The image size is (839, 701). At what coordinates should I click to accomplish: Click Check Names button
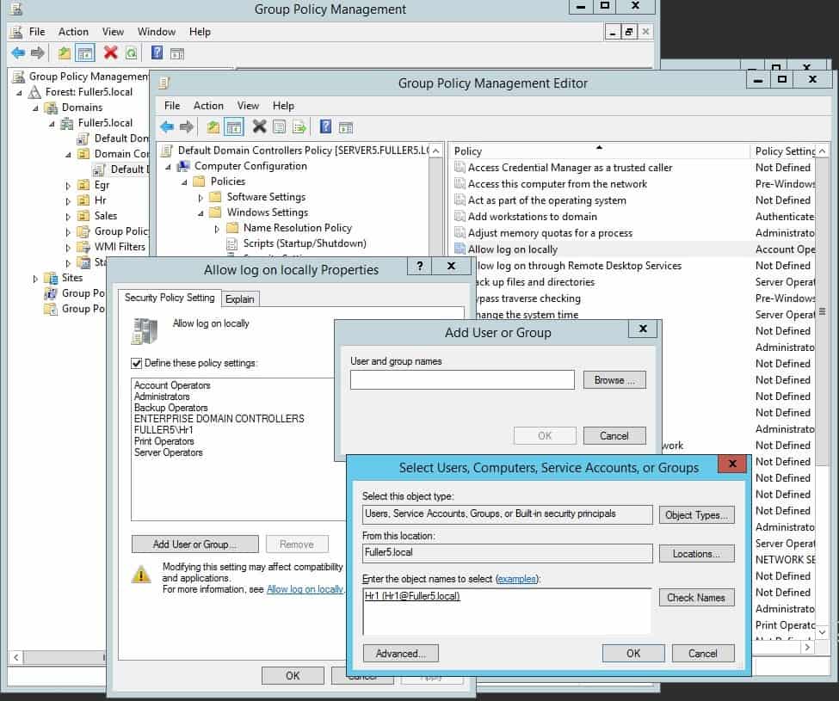(696, 598)
